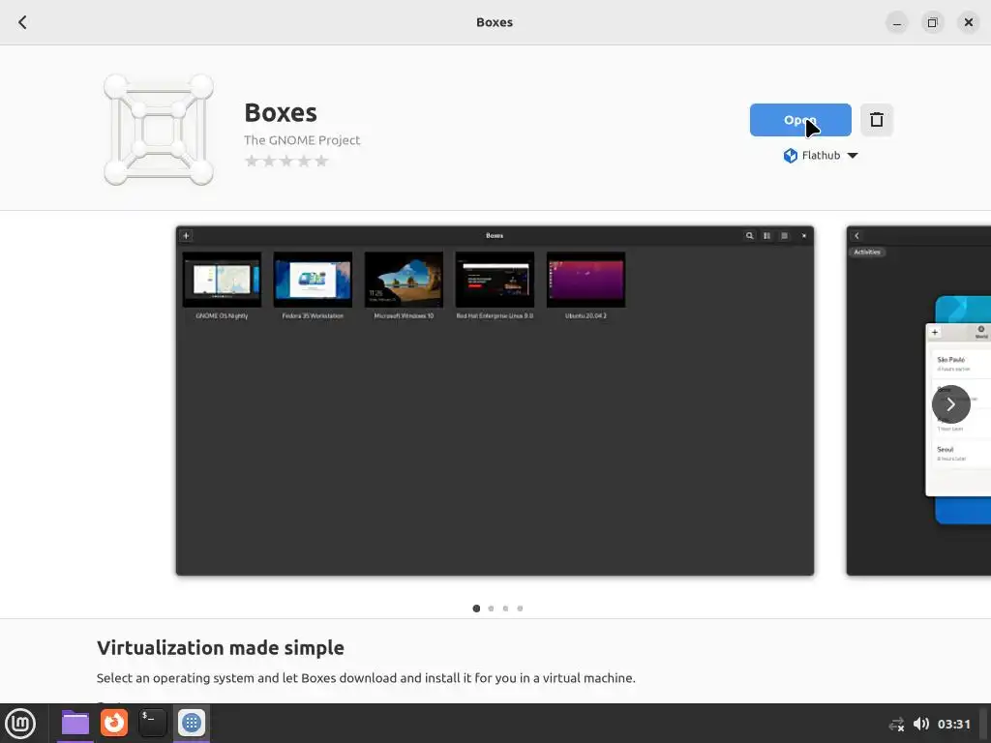Select the second carousel page dot
Screen dimensions: 991x743
point(491,609)
